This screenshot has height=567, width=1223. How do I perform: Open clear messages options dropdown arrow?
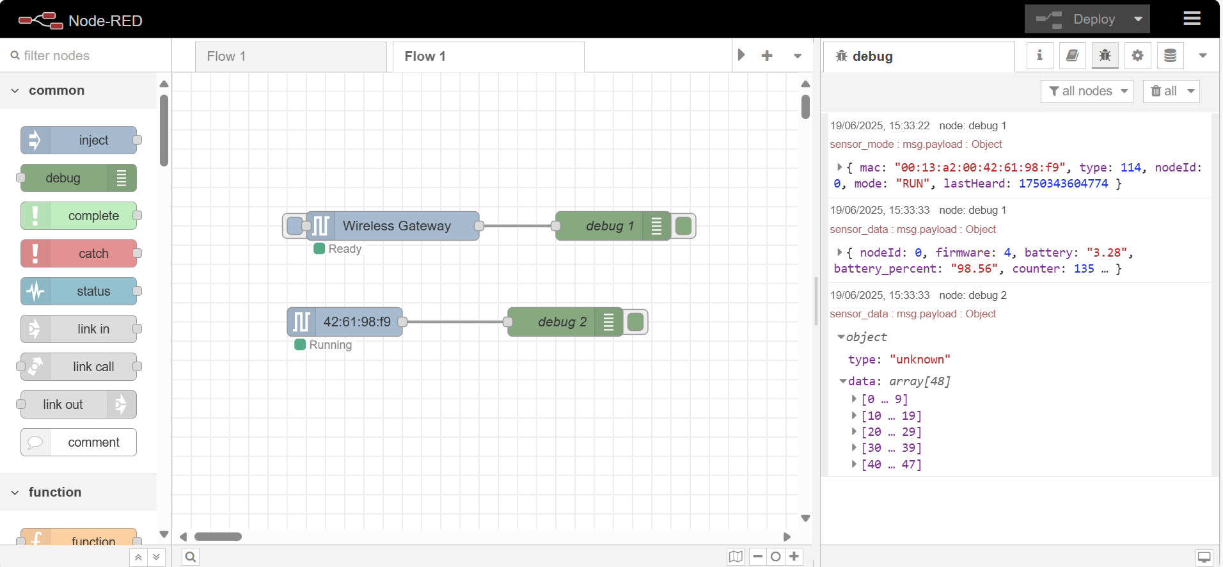pyautogui.click(x=1191, y=91)
